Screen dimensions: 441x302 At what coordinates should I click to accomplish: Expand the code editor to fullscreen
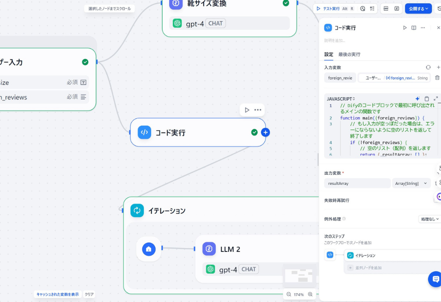tap(435, 98)
